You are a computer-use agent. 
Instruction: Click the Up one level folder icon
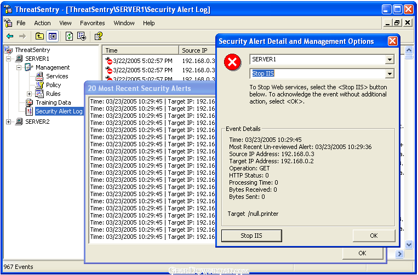tap(39, 36)
